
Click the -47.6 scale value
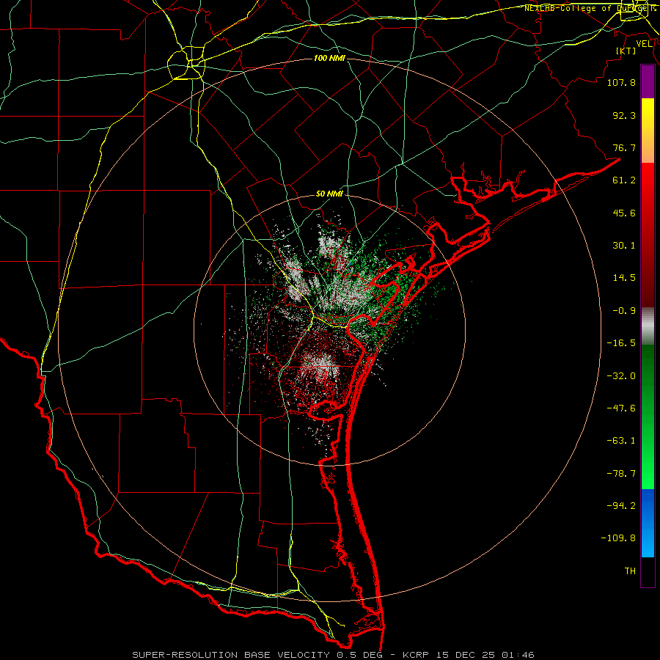click(x=621, y=408)
